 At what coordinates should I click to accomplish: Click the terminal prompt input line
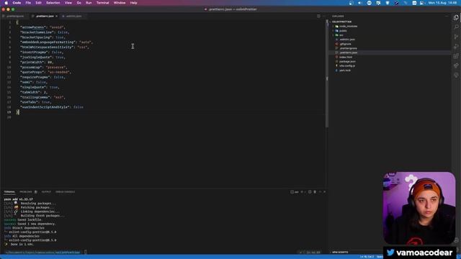tap(45, 252)
